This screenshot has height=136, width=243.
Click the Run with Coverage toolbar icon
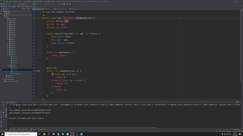click(x=35, y=4)
